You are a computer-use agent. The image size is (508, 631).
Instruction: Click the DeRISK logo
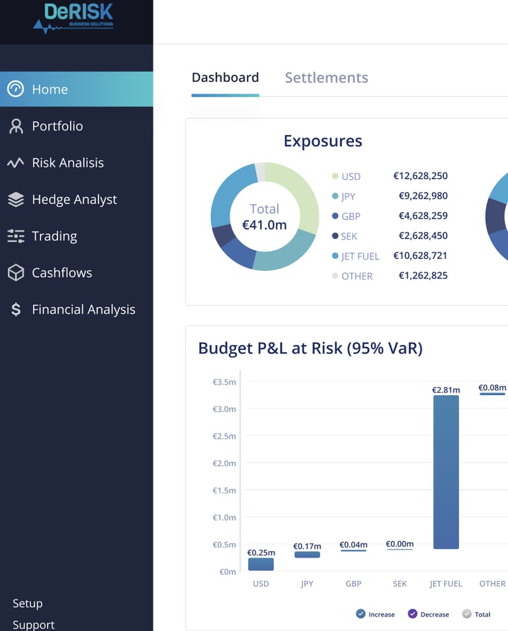pyautogui.click(x=73, y=18)
